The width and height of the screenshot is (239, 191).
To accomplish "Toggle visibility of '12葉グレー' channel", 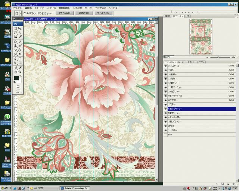I will pyautogui.click(x=165, y=83).
